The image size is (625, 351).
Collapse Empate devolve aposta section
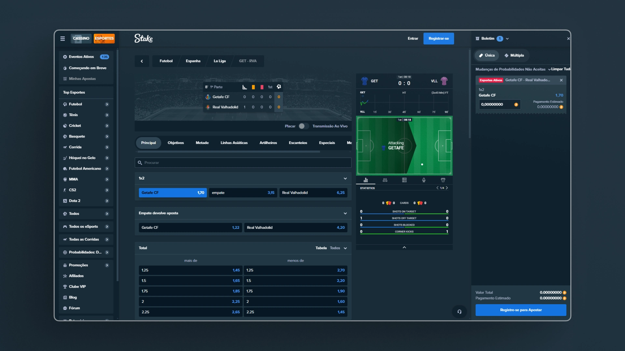pyautogui.click(x=345, y=214)
